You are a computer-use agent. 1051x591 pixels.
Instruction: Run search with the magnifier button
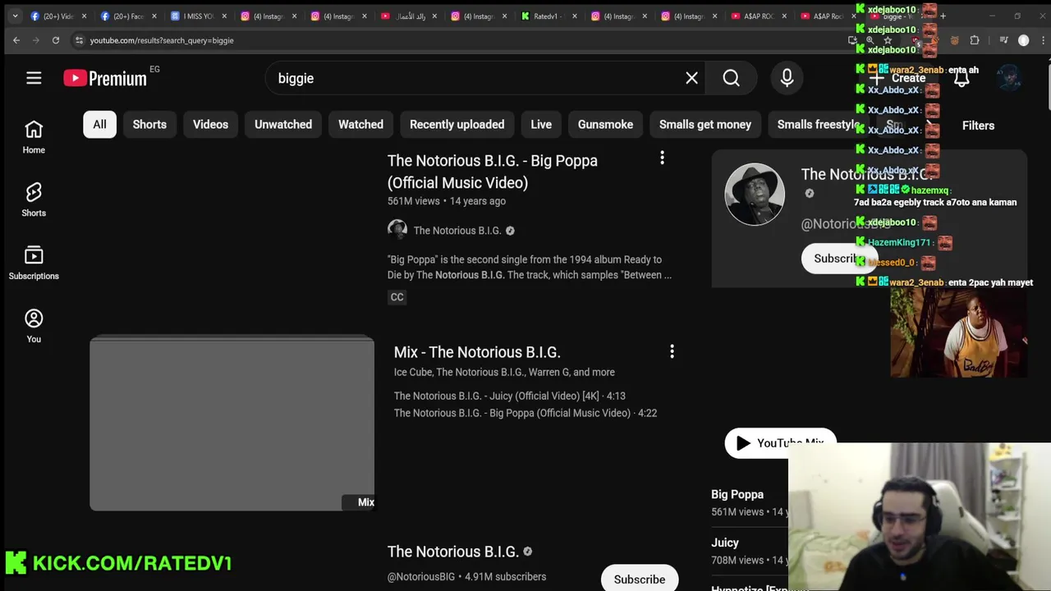click(x=731, y=78)
